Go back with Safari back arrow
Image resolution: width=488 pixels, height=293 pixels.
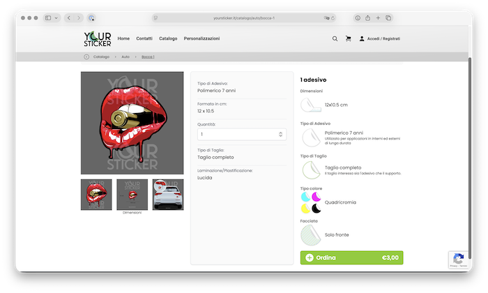68,17
